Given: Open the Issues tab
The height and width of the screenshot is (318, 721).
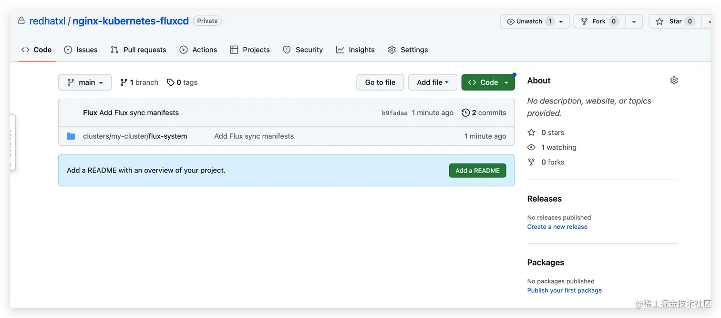Looking at the screenshot, I should point(81,50).
